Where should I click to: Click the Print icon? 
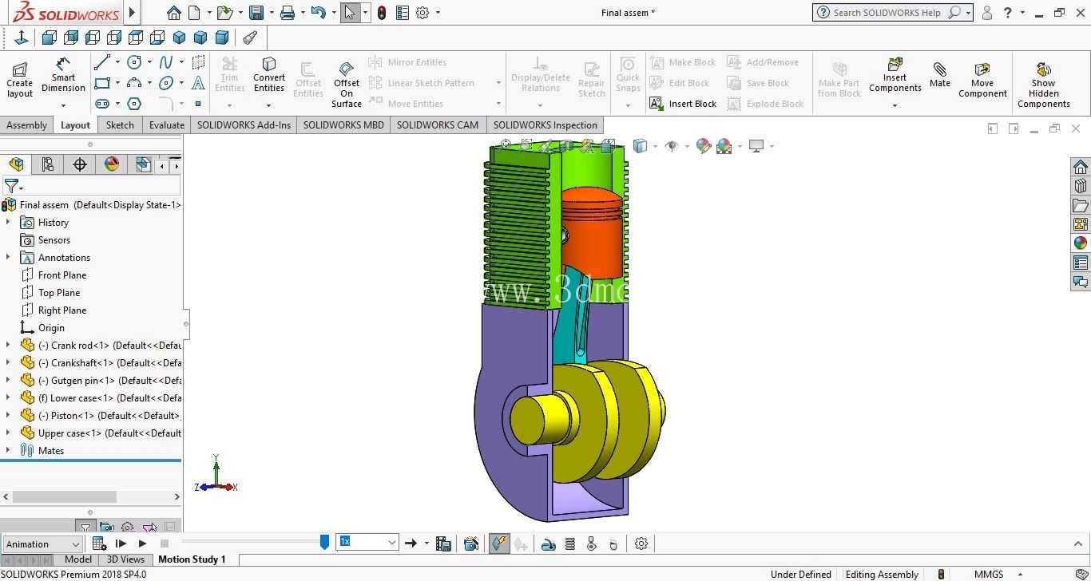point(288,13)
